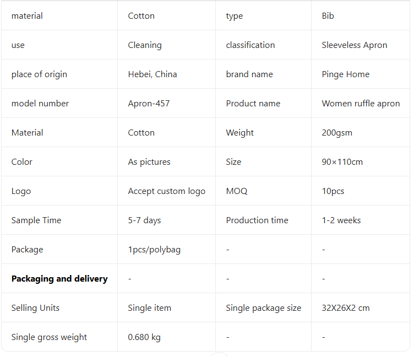The height and width of the screenshot is (356, 413).
Task: Click the 'Bib' type value
Action: click(x=328, y=16)
